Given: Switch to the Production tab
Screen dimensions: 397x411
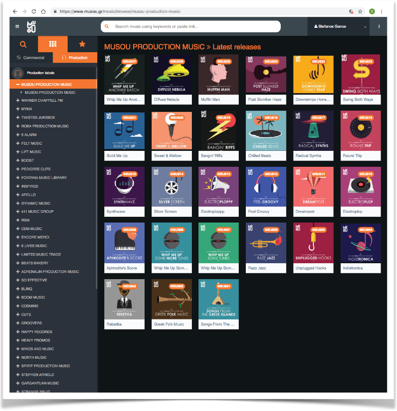Looking at the screenshot, I should click(x=75, y=58).
